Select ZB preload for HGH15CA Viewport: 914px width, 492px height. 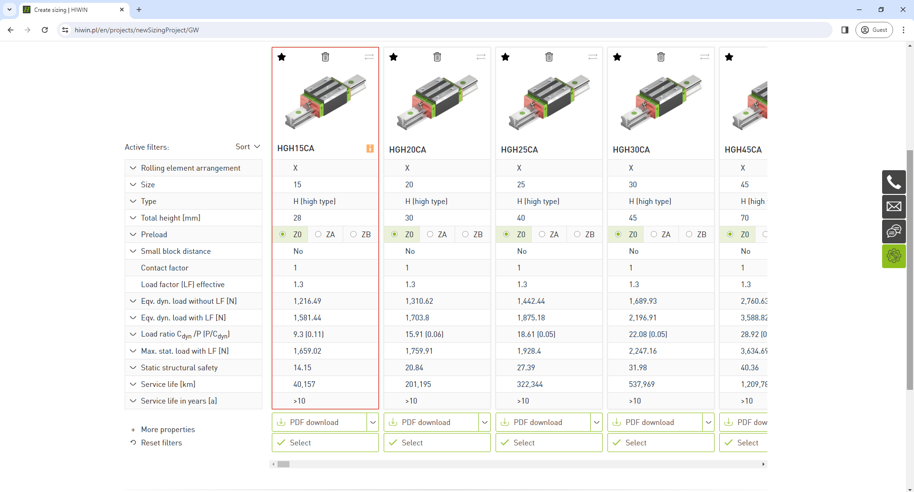click(x=353, y=234)
